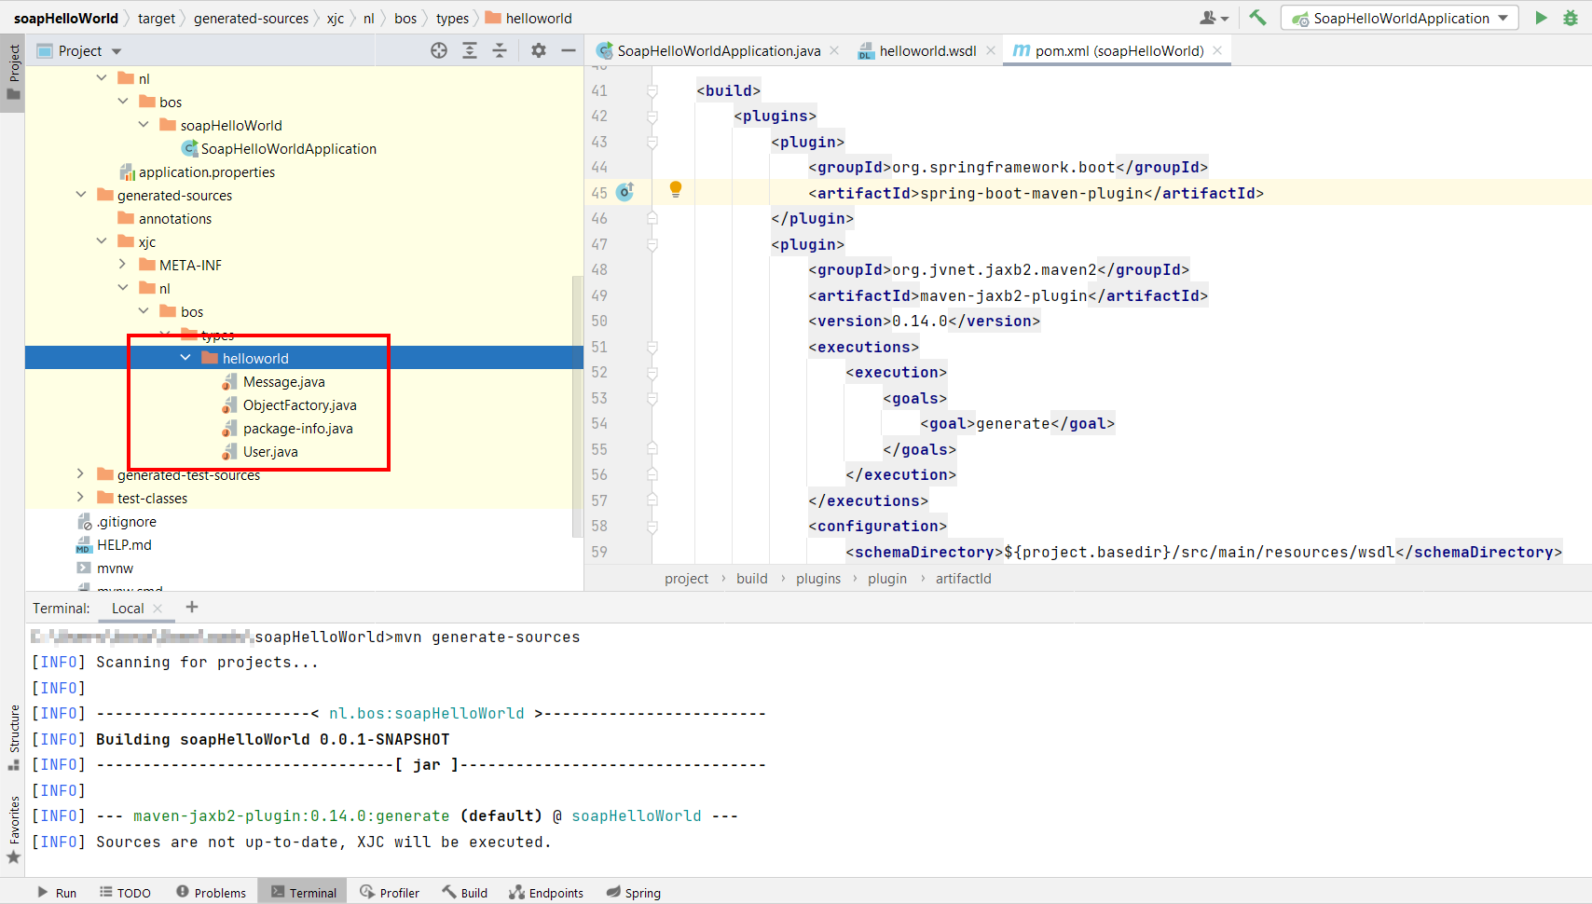Expand the META-INF folder
The image size is (1592, 904).
tap(123, 265)
